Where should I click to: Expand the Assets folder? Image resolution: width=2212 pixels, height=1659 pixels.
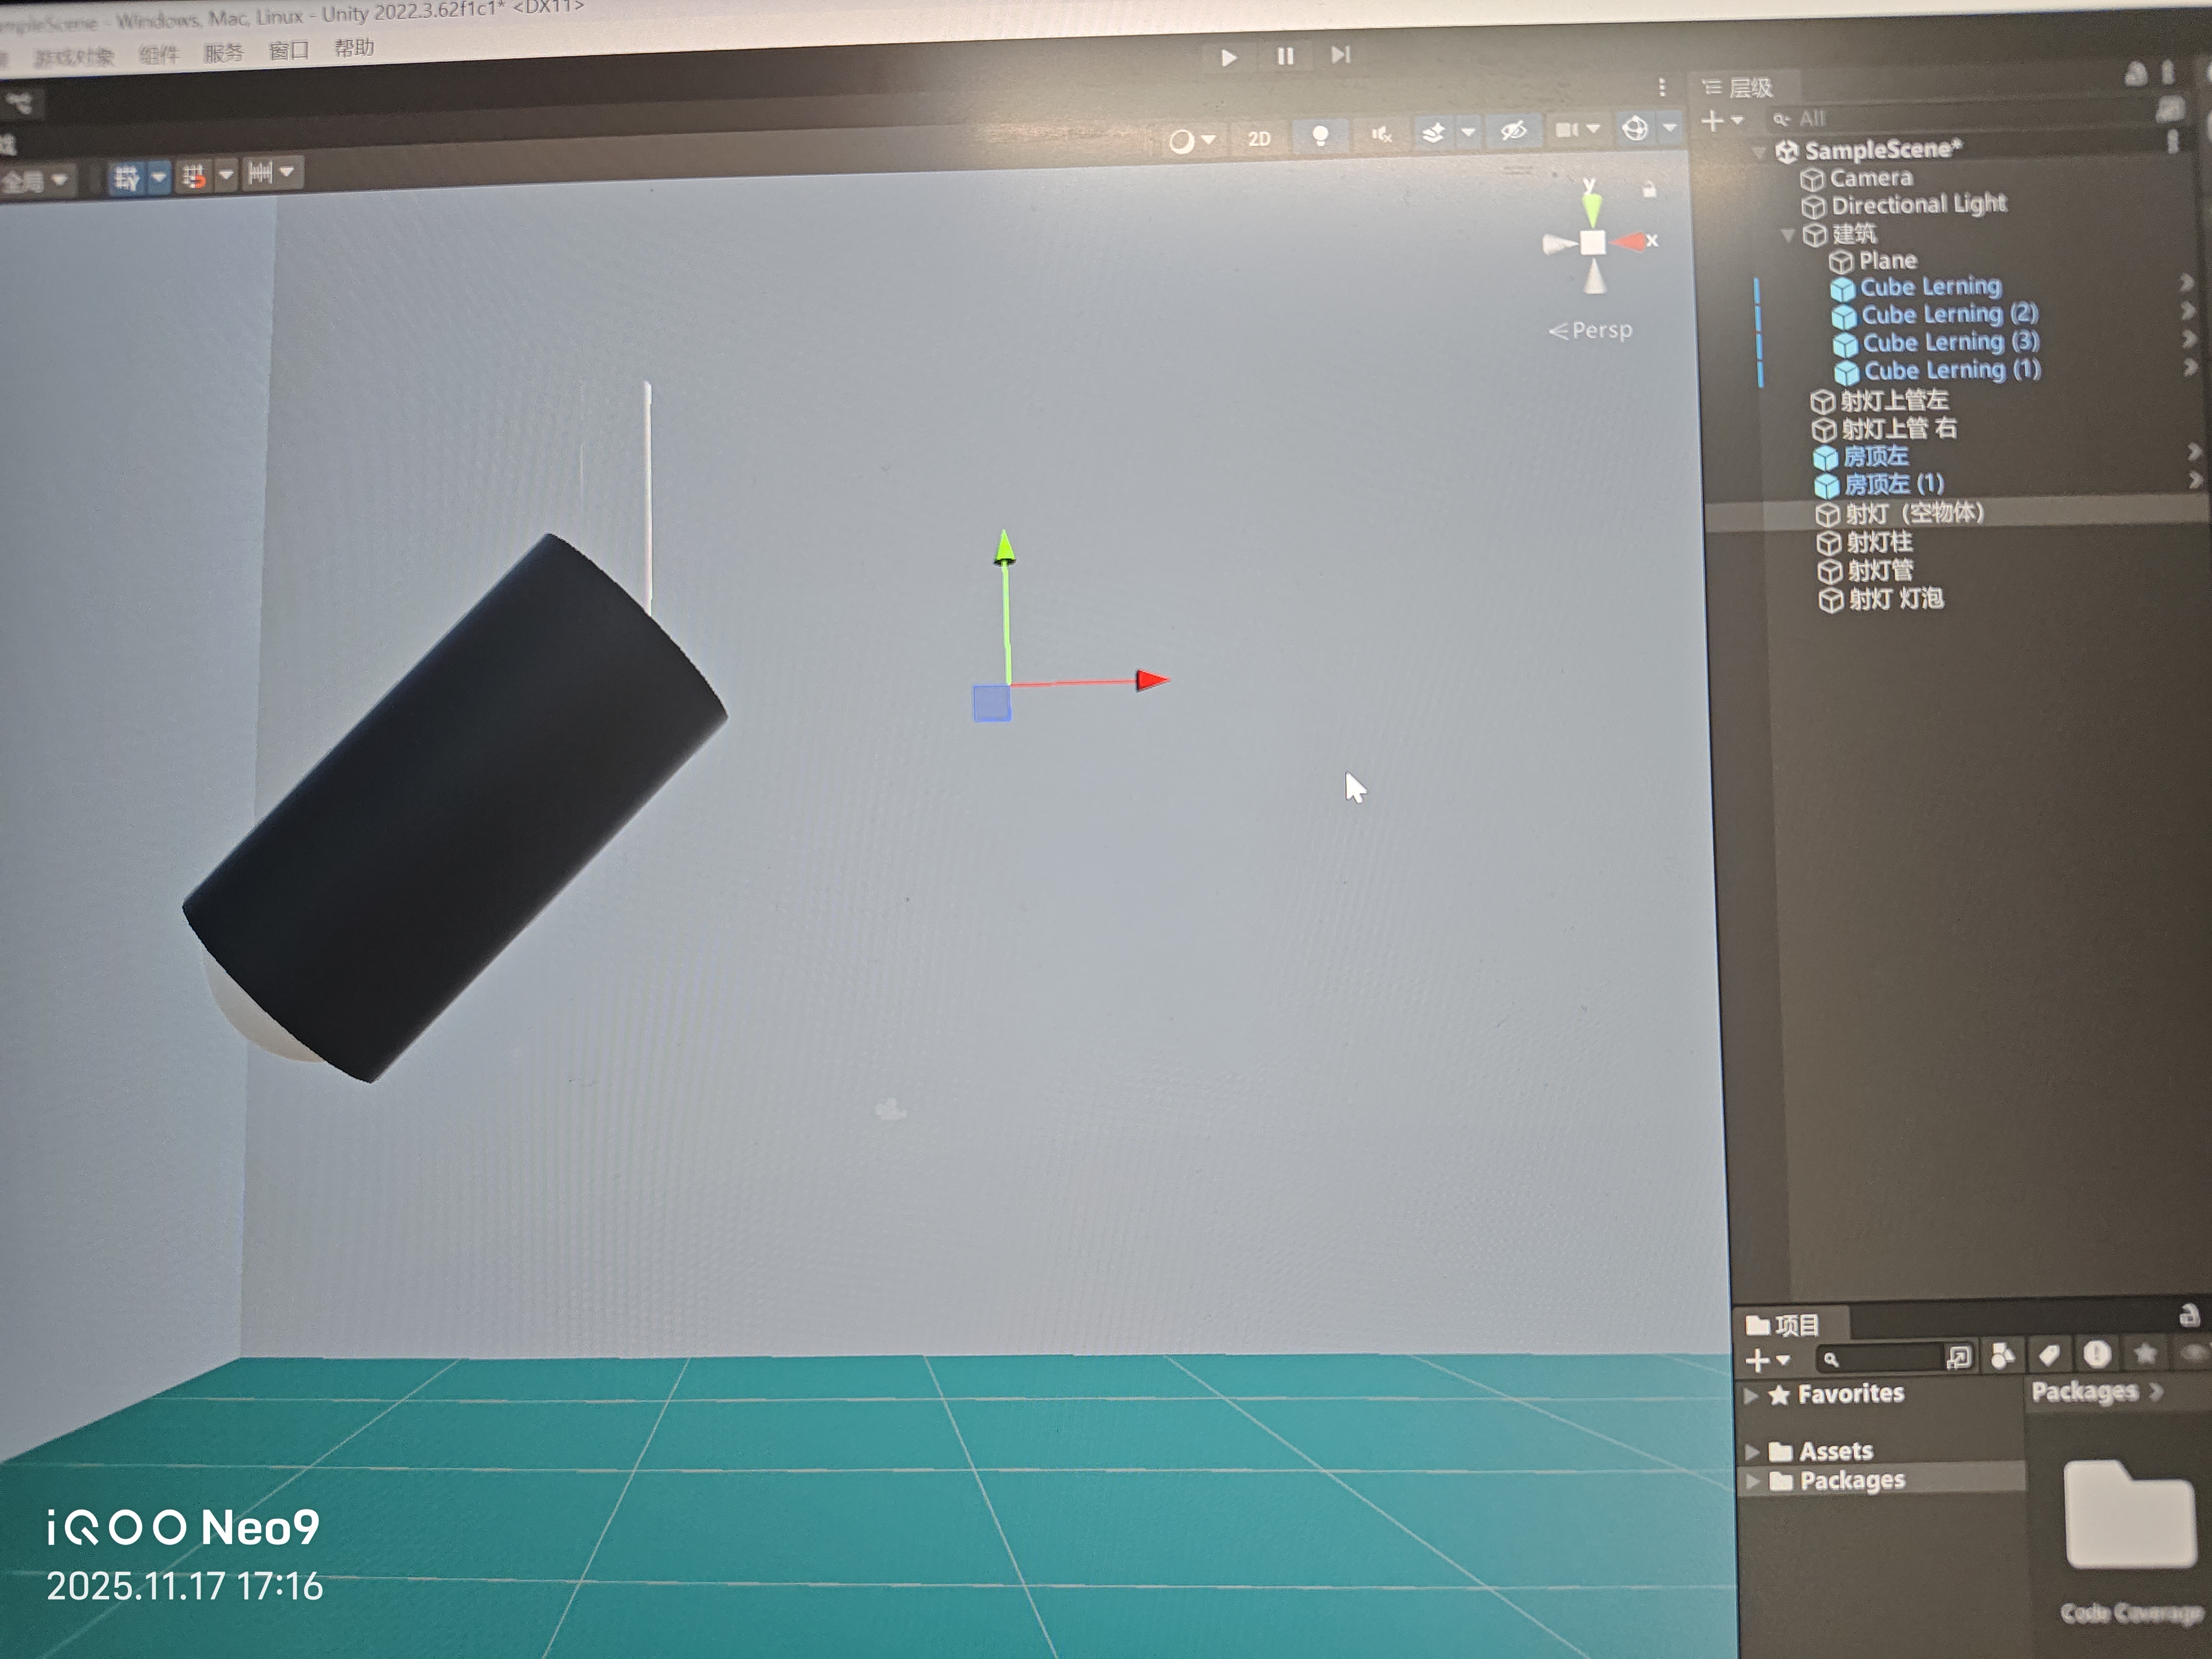1752,1451
